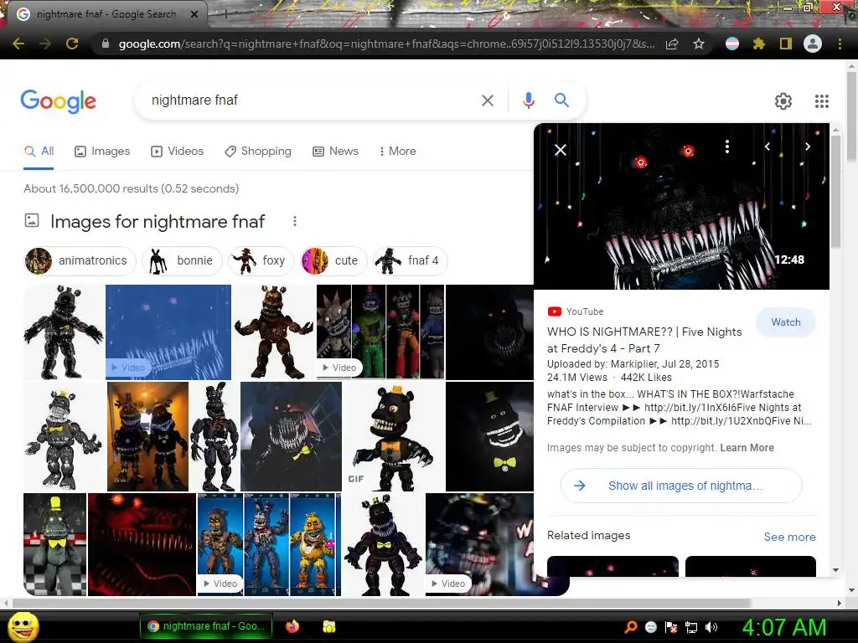Open Google settings gear
The image size is (858, 643).
point(783,101)
